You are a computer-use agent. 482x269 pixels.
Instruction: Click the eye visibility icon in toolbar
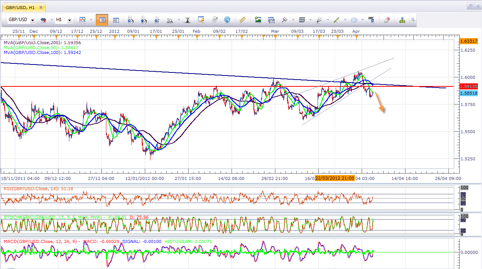[x=215, y=20]
